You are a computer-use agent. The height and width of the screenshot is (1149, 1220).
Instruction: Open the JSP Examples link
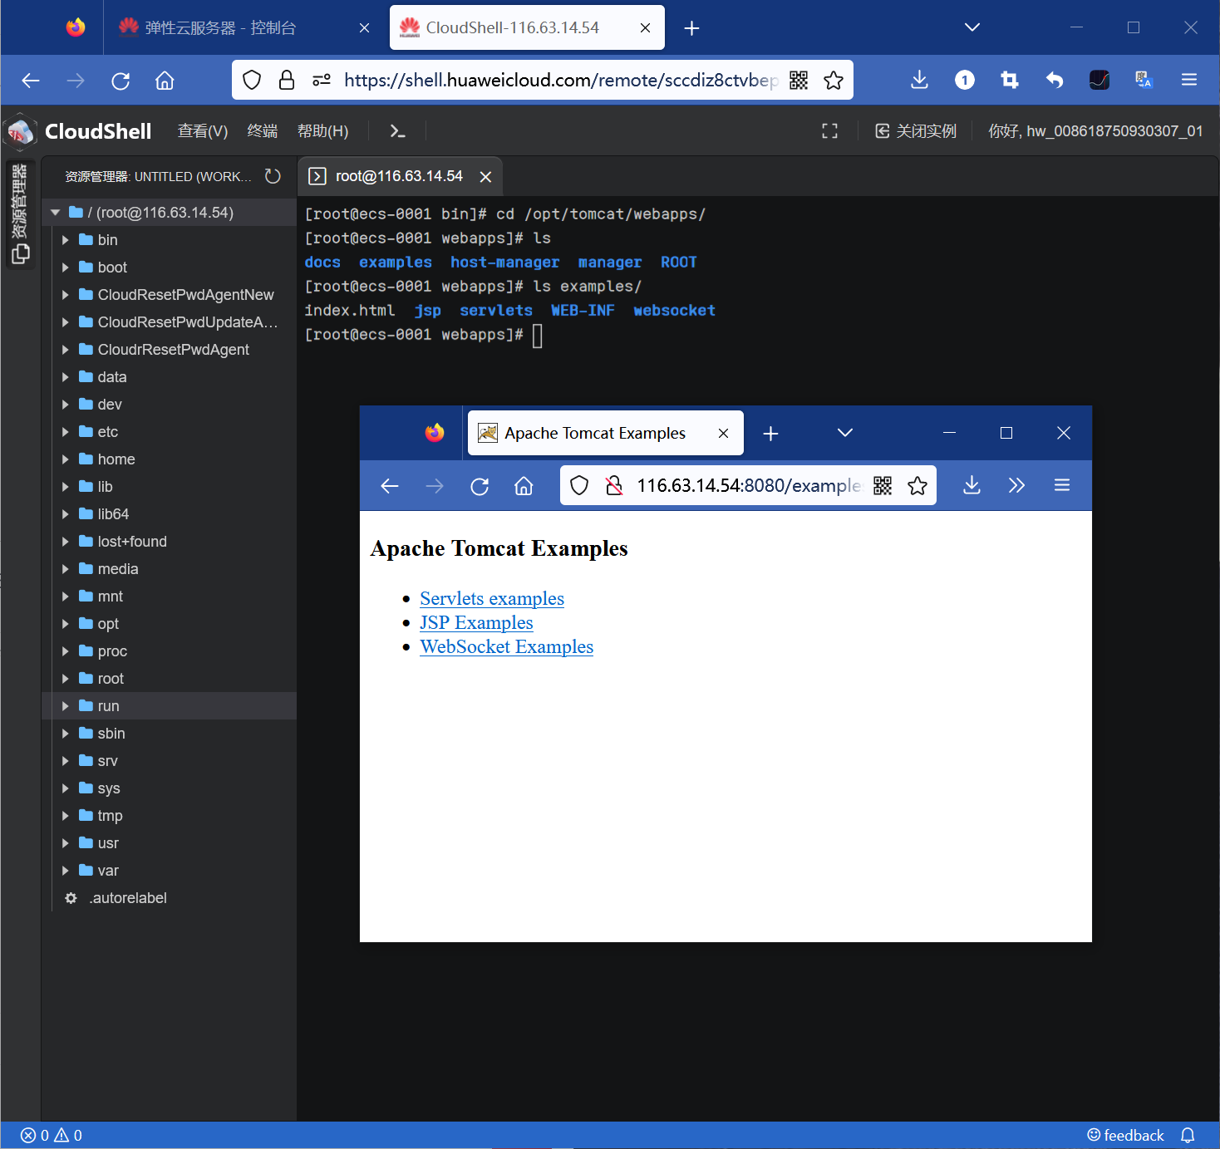(476, 622)
